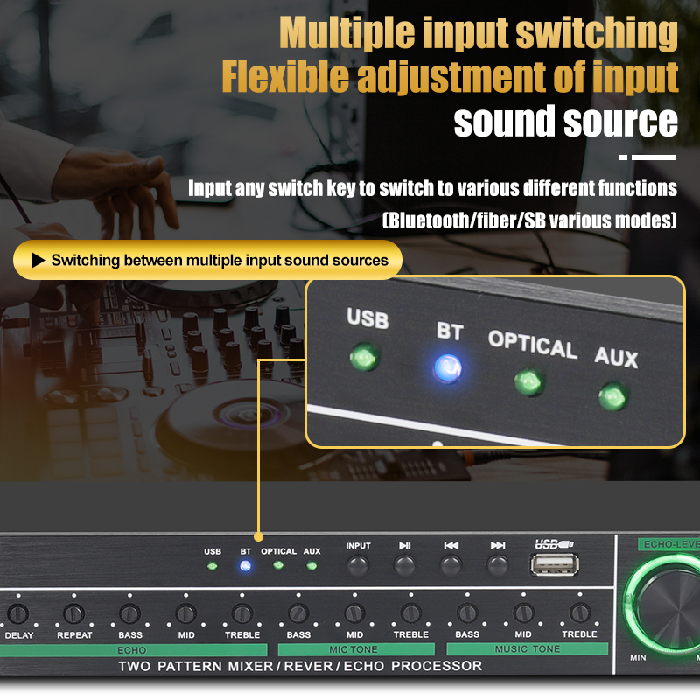Click the blue BT indicator on the mixer panel

pyautogui.click(x=245, y=566)
